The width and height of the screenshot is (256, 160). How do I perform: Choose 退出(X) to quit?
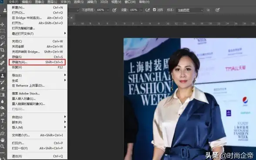(x=37, y=156)
